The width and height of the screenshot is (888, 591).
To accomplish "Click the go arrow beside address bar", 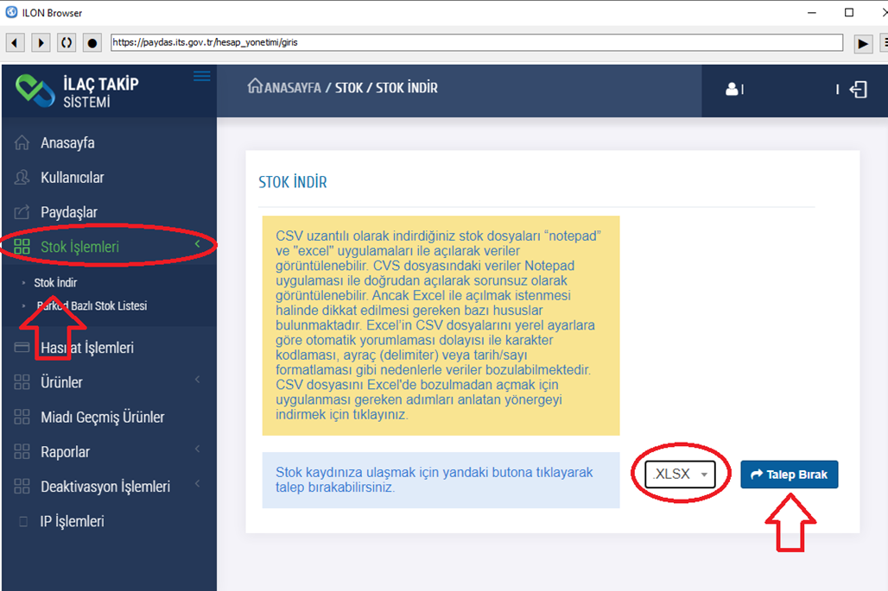I will coord(863,42).
